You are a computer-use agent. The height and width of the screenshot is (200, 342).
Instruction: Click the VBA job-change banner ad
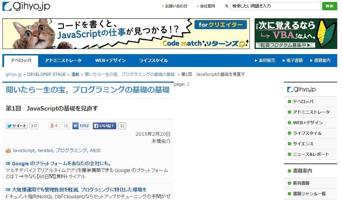coord(296,34)
